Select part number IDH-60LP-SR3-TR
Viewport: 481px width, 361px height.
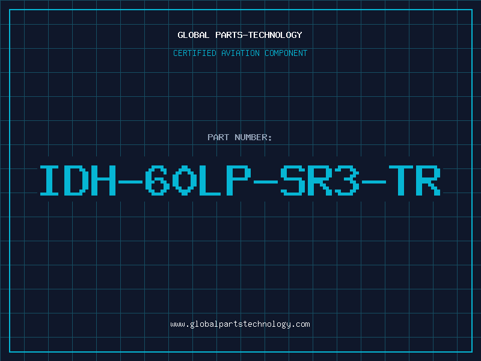[x=240, y=180]
